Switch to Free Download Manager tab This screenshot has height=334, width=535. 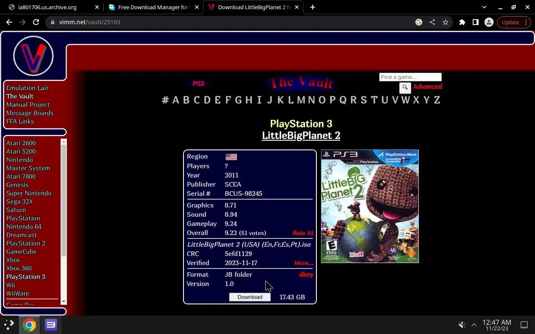153,7
